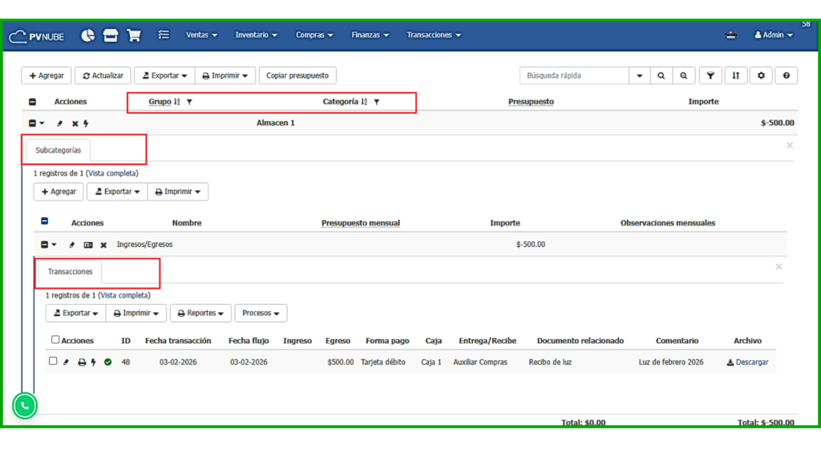This screenshot has width=821, height=462.
Task: Print transaction 48 using row printer icon
Action: coord(82,363)
